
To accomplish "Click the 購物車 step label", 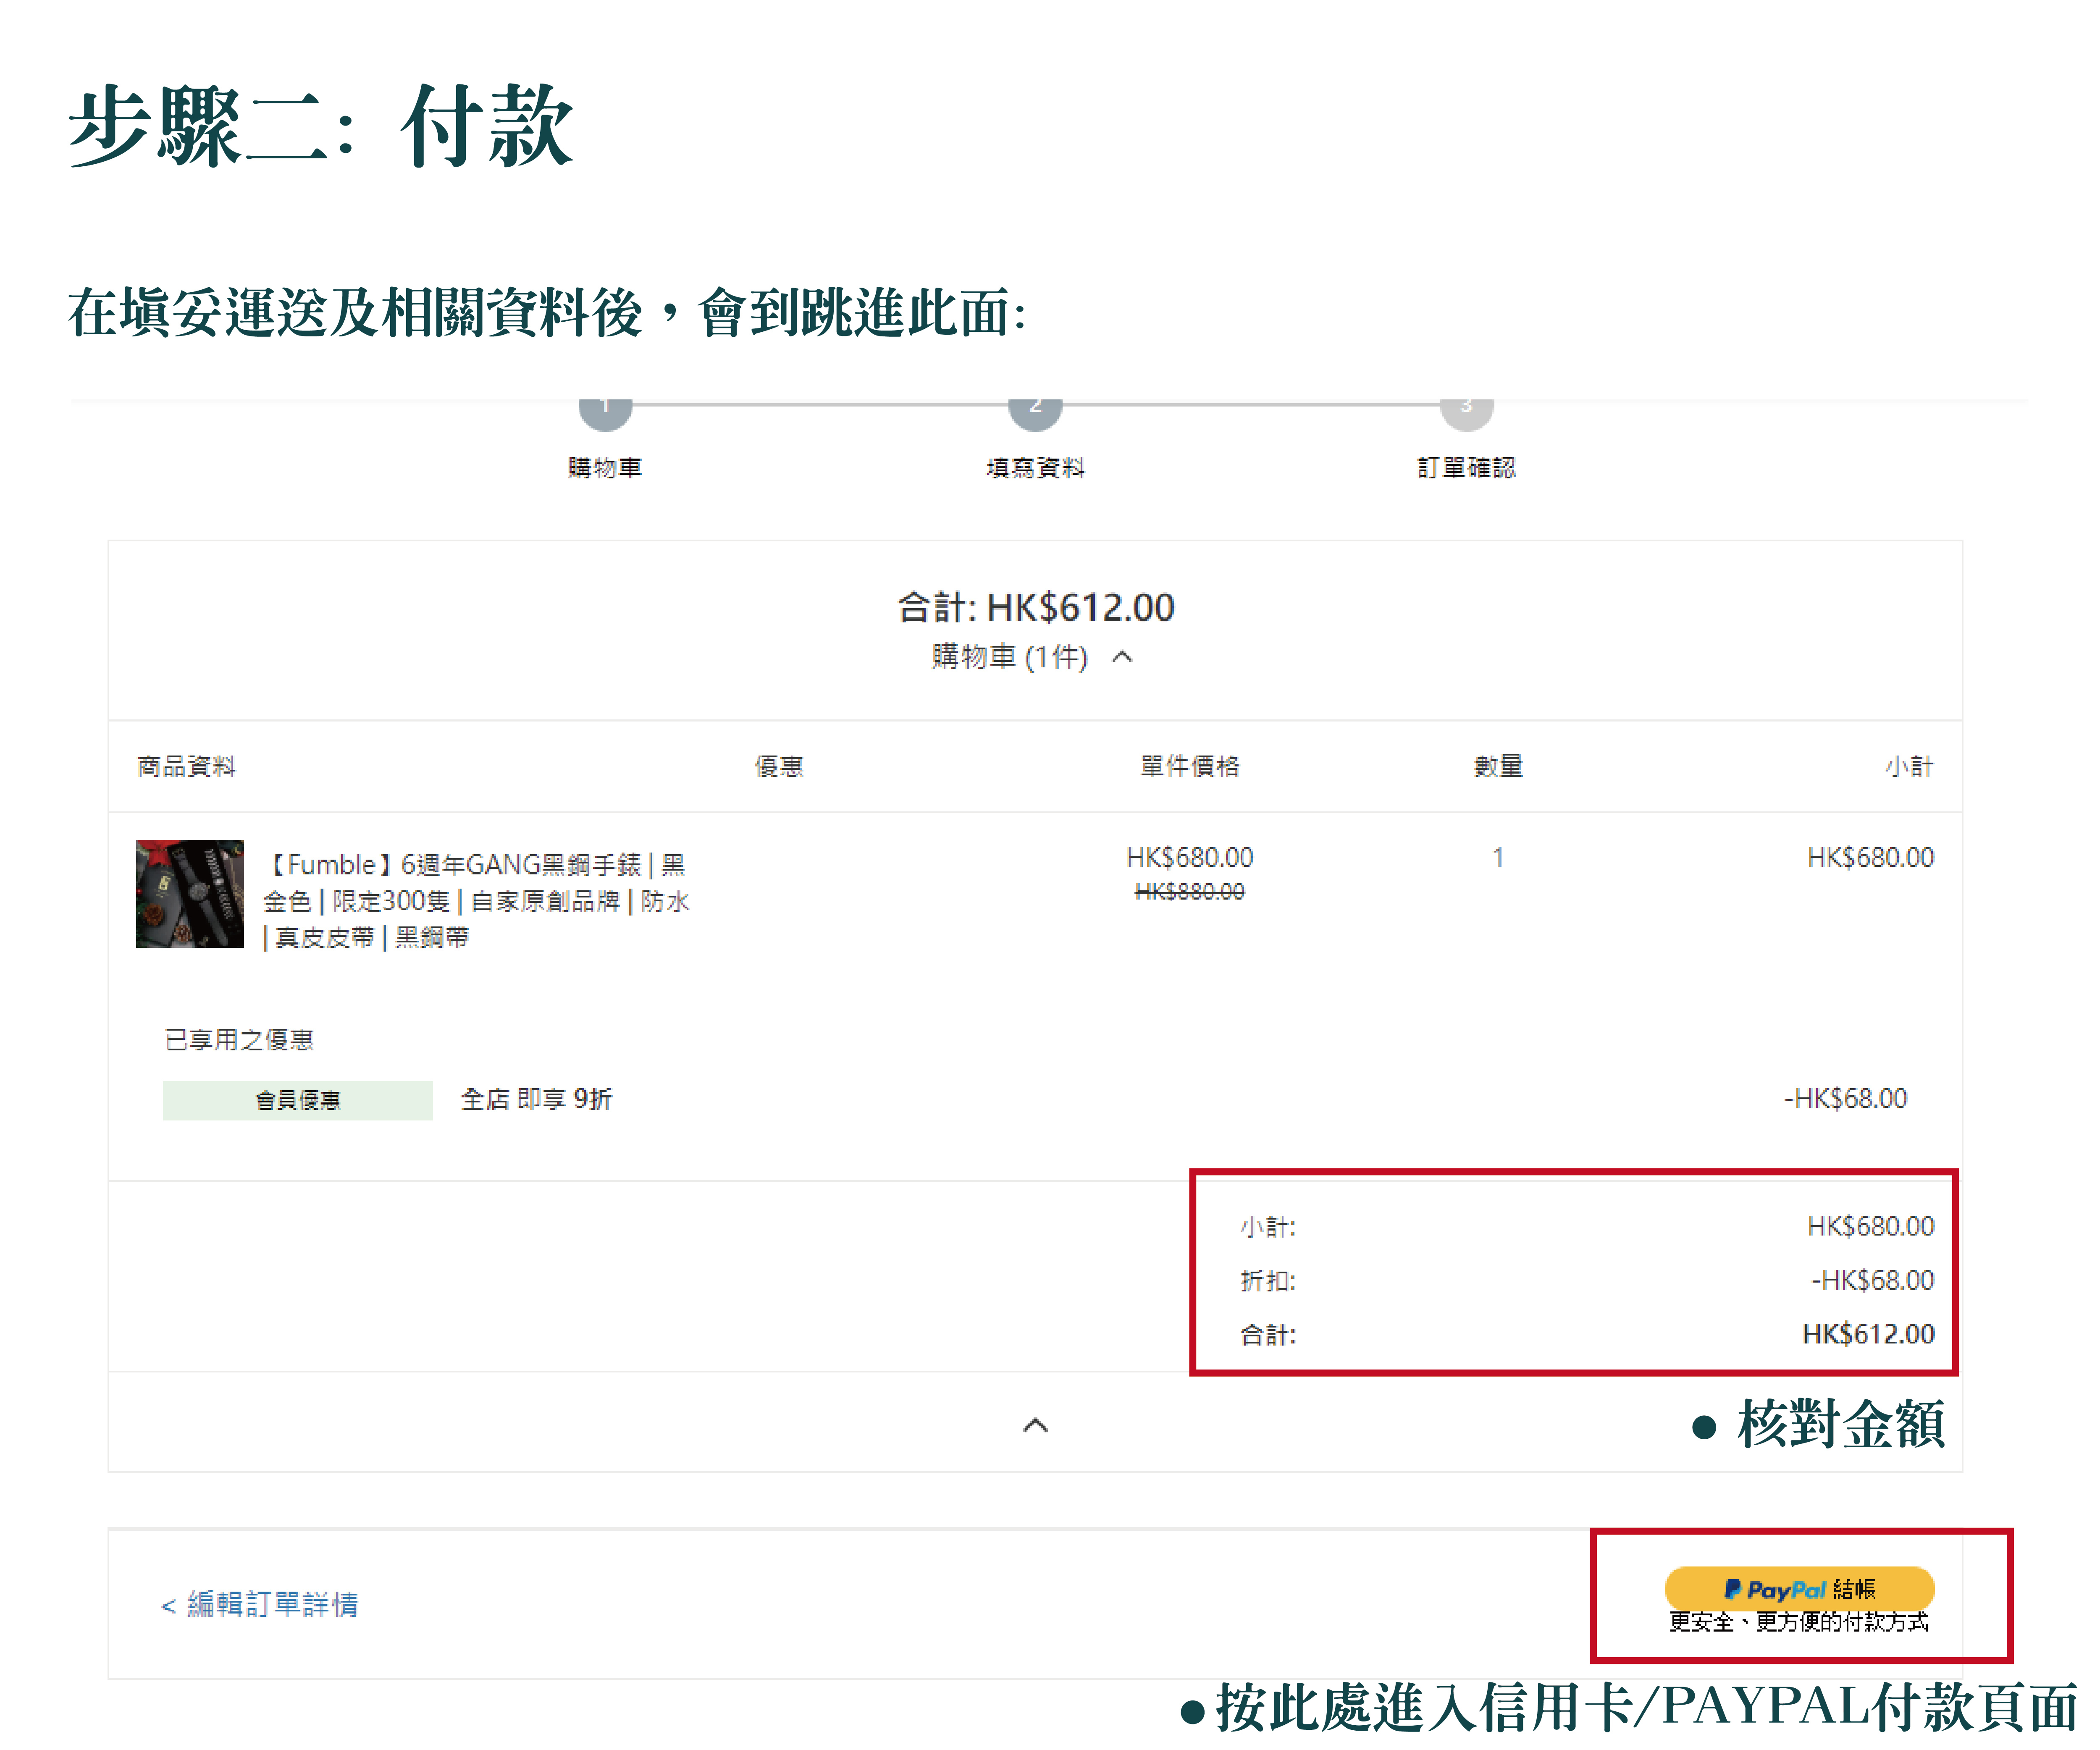I will pos(605,467).
